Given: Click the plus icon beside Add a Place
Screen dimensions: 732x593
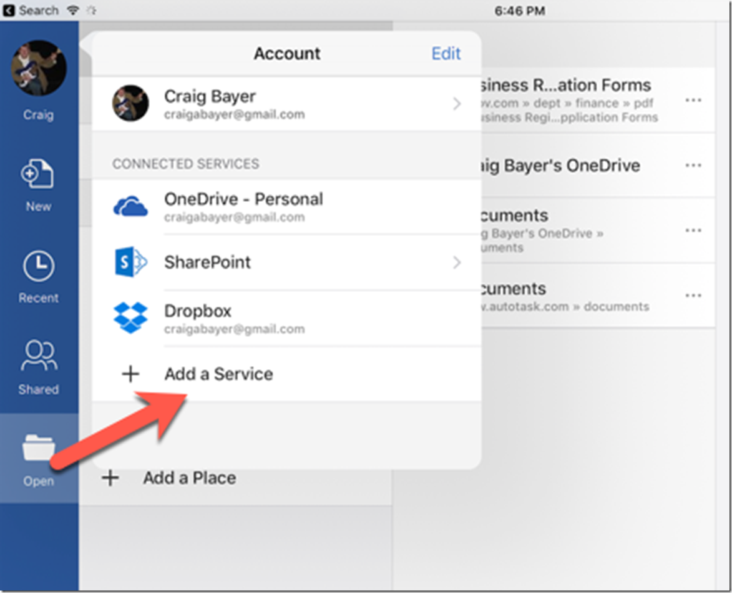Looking at the screenshot, I should 110,477.
